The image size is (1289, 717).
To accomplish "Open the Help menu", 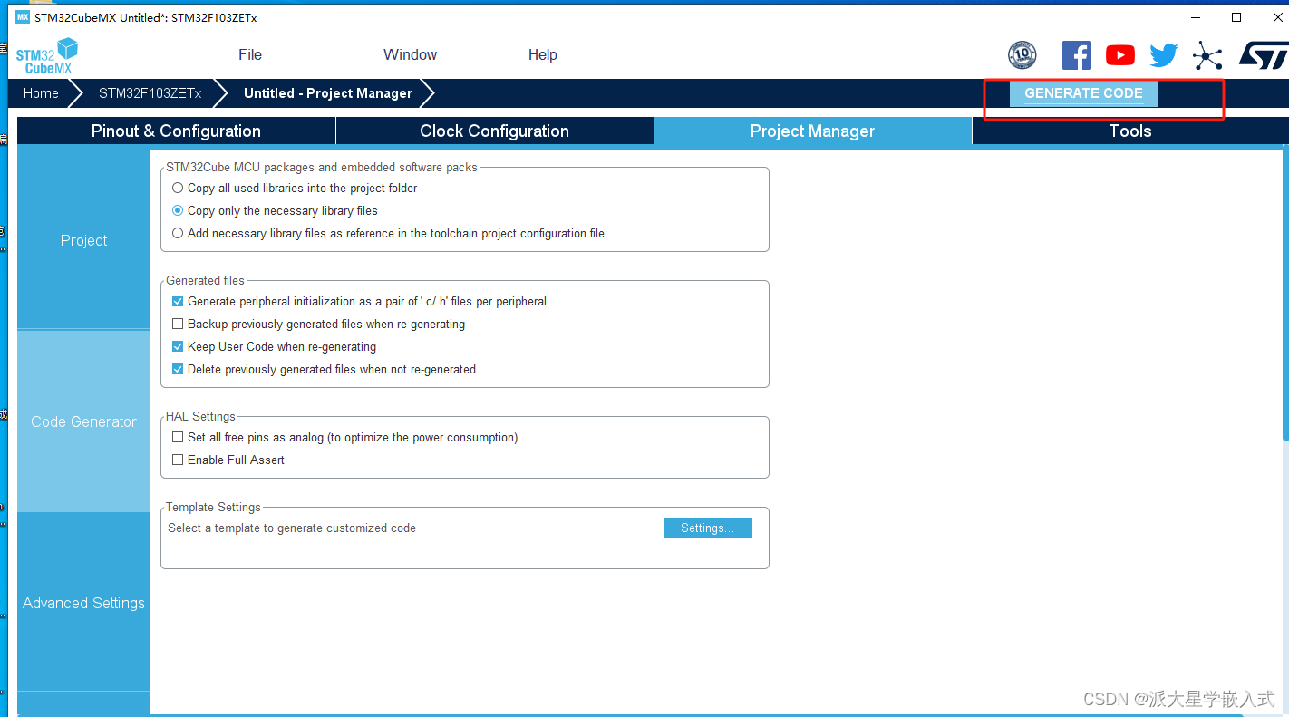I will click(542, 55).
